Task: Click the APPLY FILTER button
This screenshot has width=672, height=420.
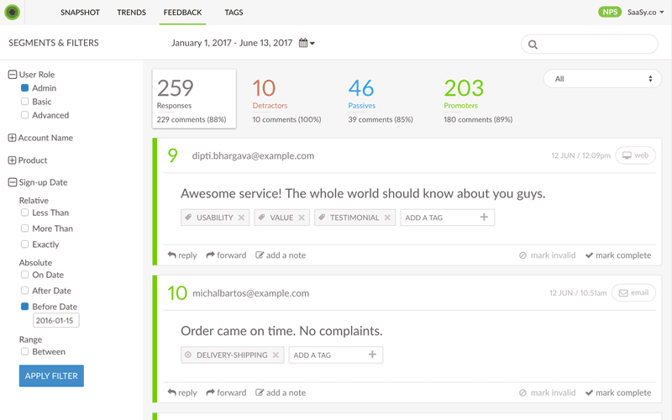Action: tap(51, 375)
